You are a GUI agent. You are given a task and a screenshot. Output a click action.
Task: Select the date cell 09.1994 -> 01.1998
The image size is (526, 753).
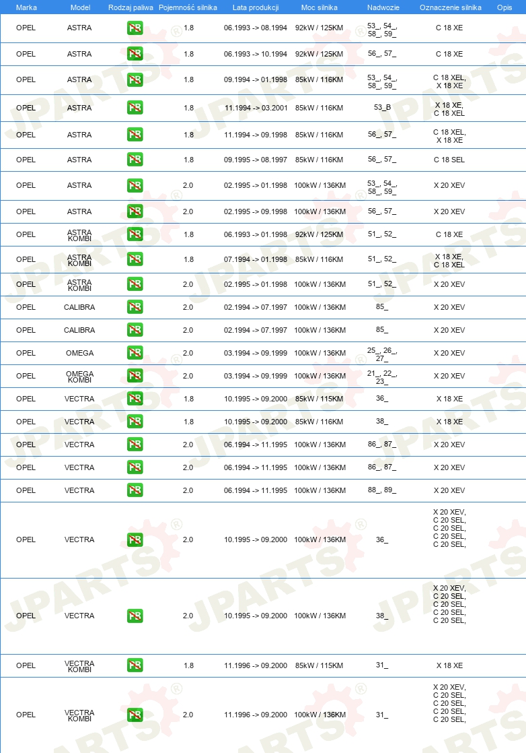(256, 79)
